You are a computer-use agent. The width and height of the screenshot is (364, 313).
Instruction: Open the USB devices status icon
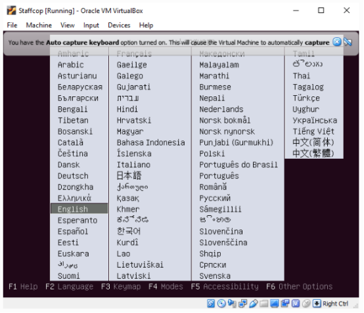point(254,304)
